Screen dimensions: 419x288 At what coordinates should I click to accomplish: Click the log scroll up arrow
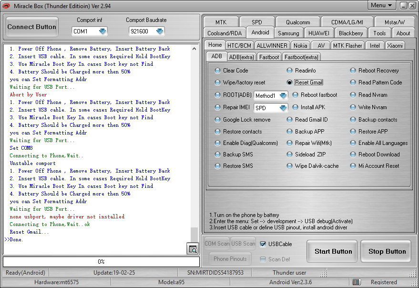pyautogui.click(x=194, y=49)
